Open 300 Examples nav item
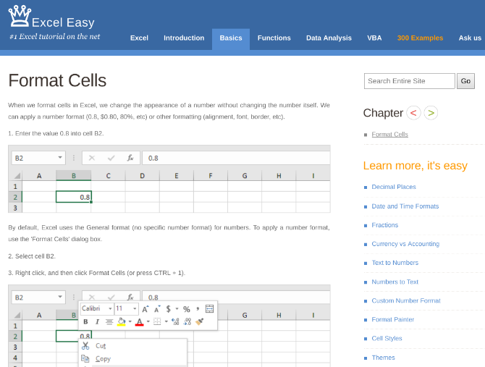 (x=420, y=38)
